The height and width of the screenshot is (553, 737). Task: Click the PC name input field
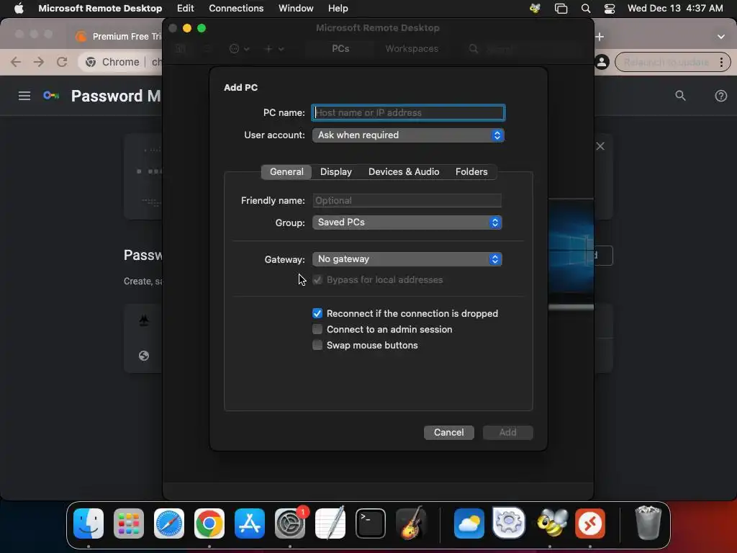pos(409,113)
